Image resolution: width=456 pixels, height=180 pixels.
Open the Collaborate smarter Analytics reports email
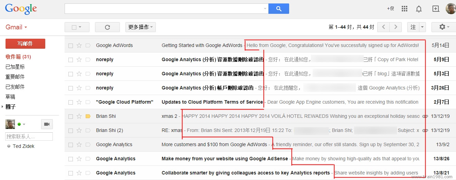tap(246, 173)
